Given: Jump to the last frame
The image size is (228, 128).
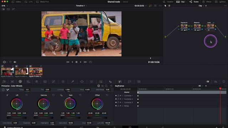Looking at the screenshot, I should click(85, 62).
